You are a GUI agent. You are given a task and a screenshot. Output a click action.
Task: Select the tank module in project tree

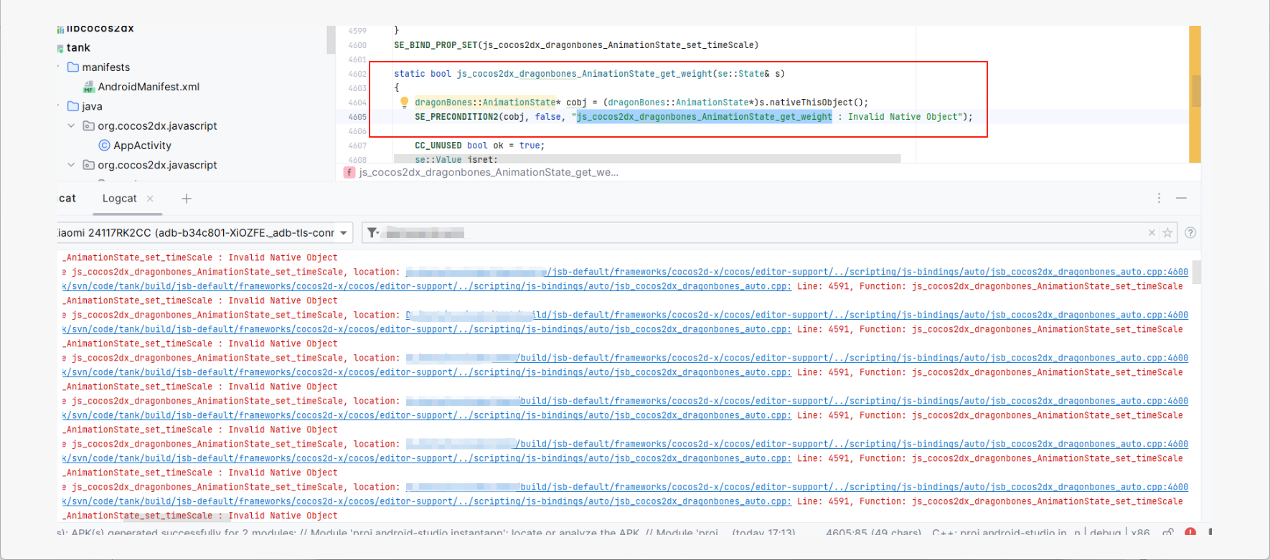(78, 48)
